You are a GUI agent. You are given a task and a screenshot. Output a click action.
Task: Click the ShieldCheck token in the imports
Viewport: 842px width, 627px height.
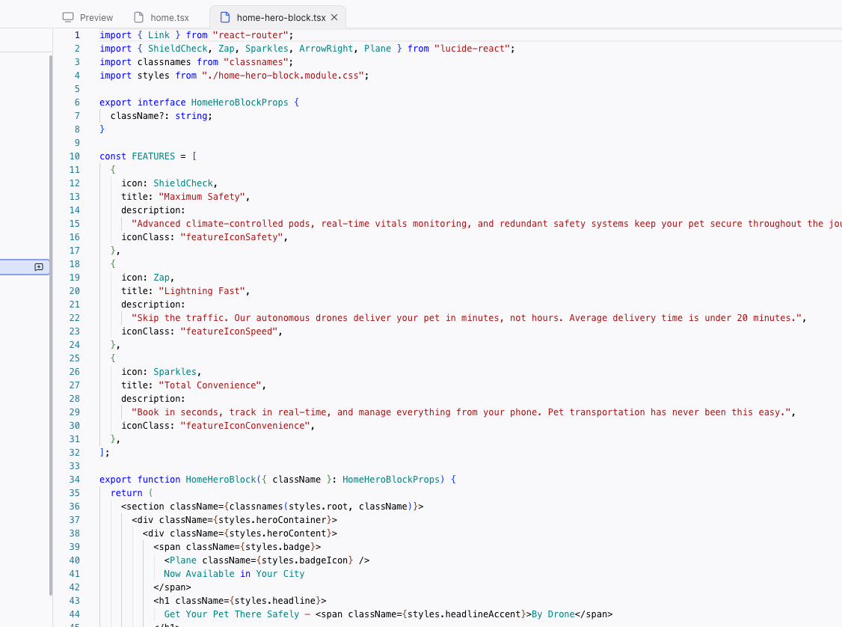178,48
